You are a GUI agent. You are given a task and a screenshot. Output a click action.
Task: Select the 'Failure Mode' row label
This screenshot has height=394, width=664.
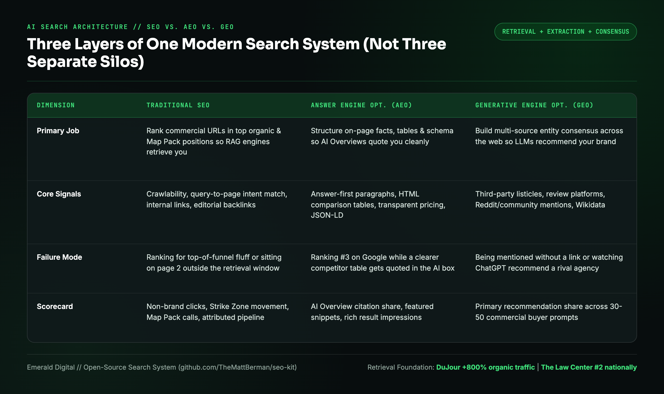coord(59,257)
